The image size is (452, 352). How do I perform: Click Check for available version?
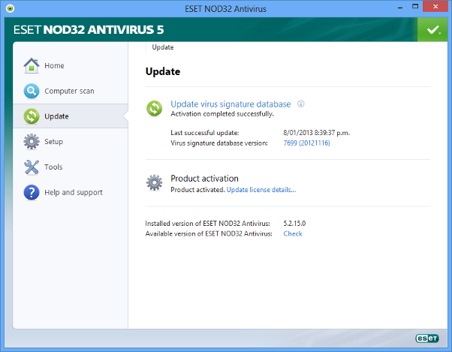293,233
